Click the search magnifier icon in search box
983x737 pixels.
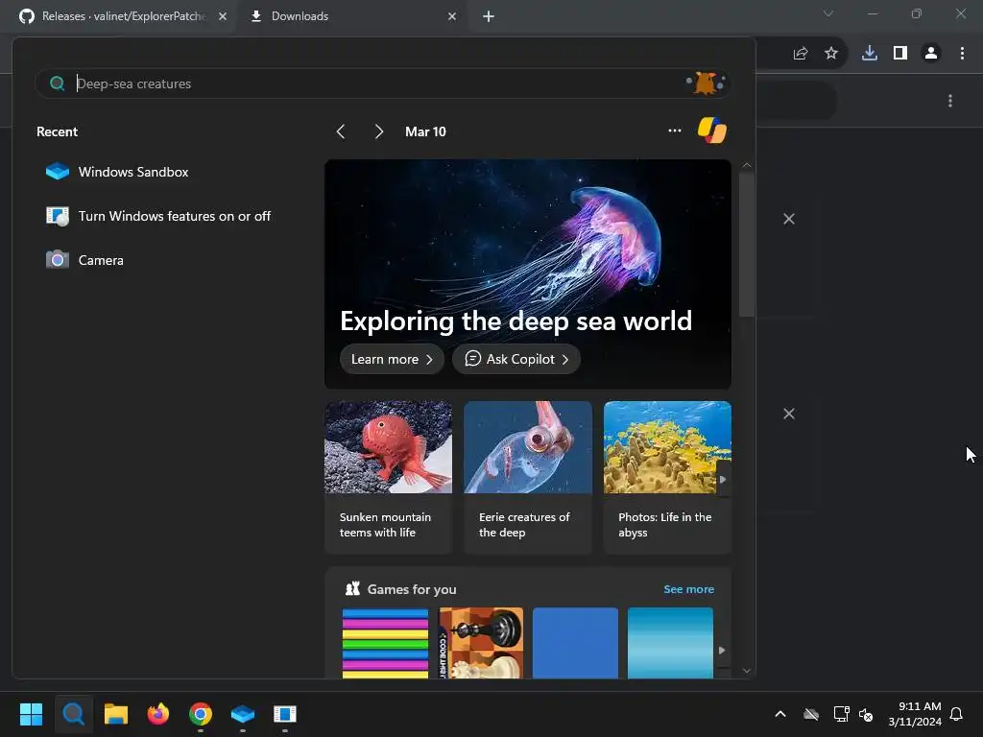(x=57, y=83)
